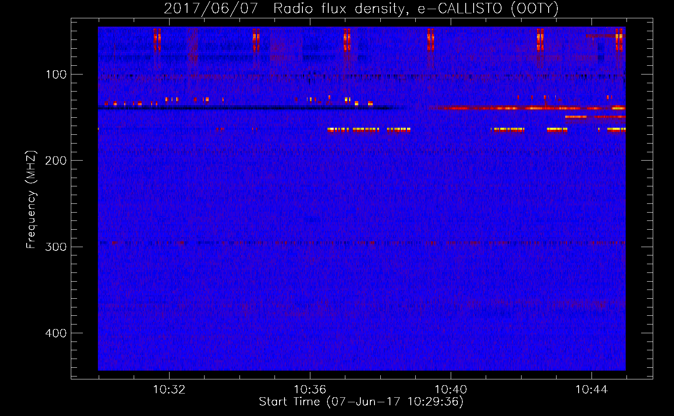
Task: Click the 'Start Time (07-Jun-17 10:29:36)' x-axis label
Action: [361, 402]
